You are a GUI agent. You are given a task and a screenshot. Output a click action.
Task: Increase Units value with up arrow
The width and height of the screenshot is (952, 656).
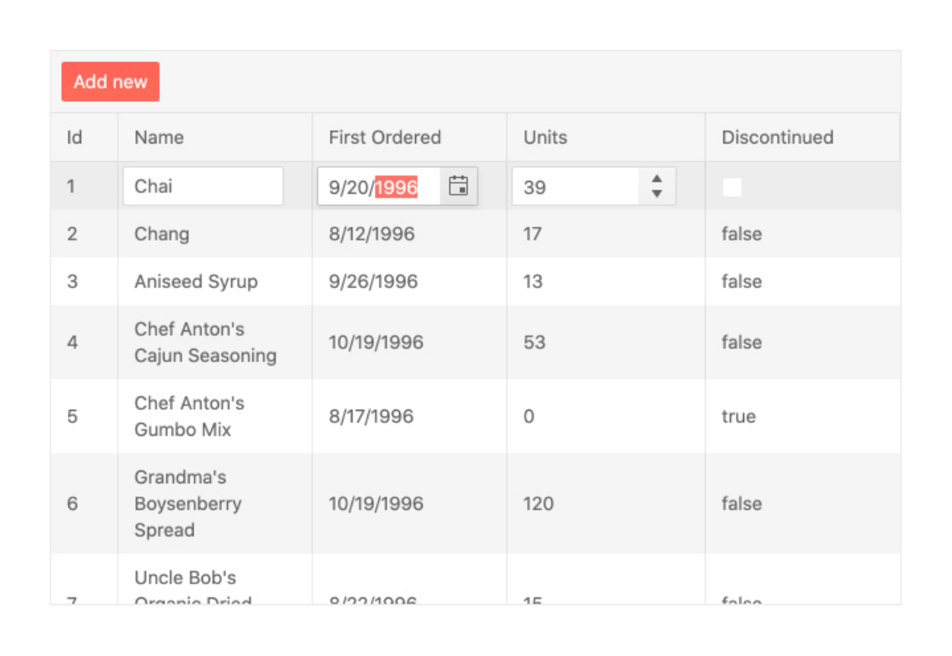point(657,179)
